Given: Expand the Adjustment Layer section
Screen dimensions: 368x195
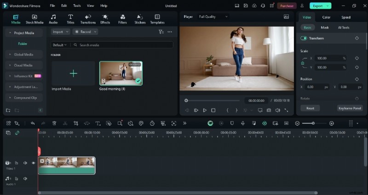Looking at the screenshot, I should (x=24, y=87).
